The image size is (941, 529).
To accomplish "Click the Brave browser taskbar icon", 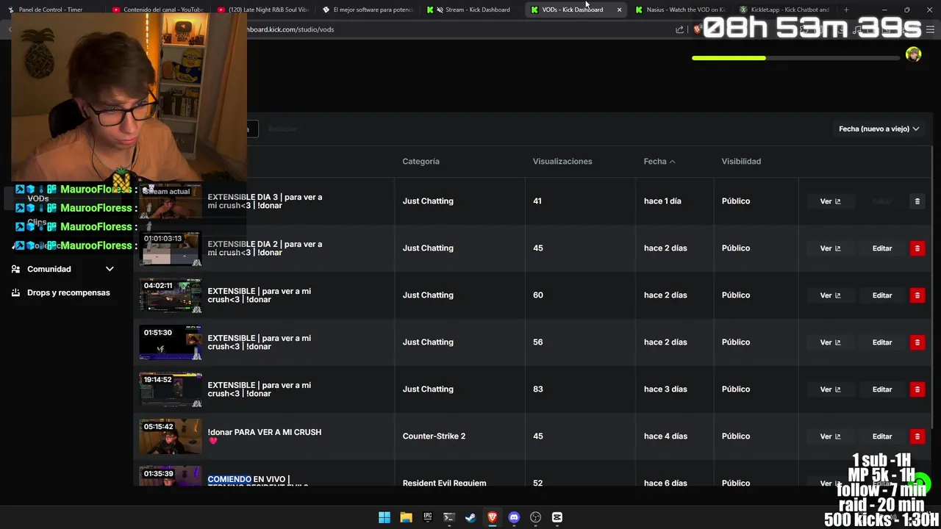I will [493, 517].
